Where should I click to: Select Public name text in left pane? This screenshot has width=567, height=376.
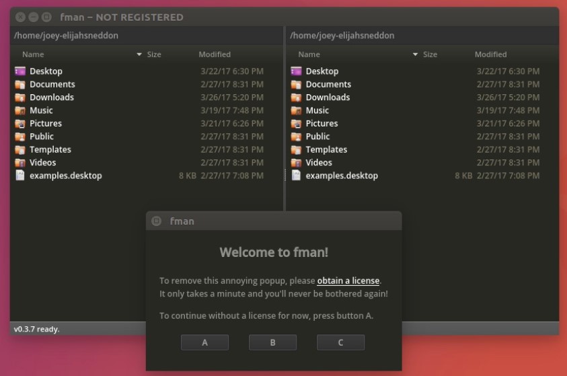coord(42,137)
